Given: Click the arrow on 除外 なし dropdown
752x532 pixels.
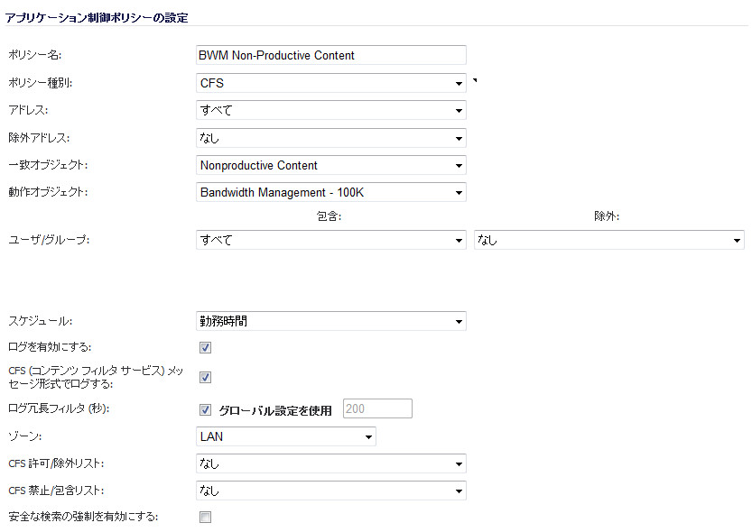Looking at the screenshot, I should [738, 241].
